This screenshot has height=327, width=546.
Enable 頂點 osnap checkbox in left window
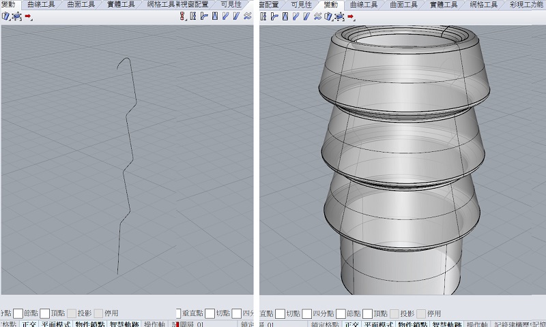(45, 313)
